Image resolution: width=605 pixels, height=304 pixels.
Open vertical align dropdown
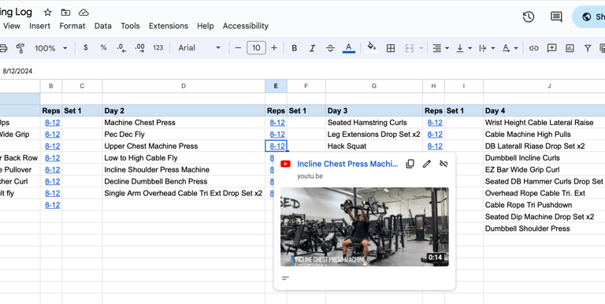click(x=464, y=48)
